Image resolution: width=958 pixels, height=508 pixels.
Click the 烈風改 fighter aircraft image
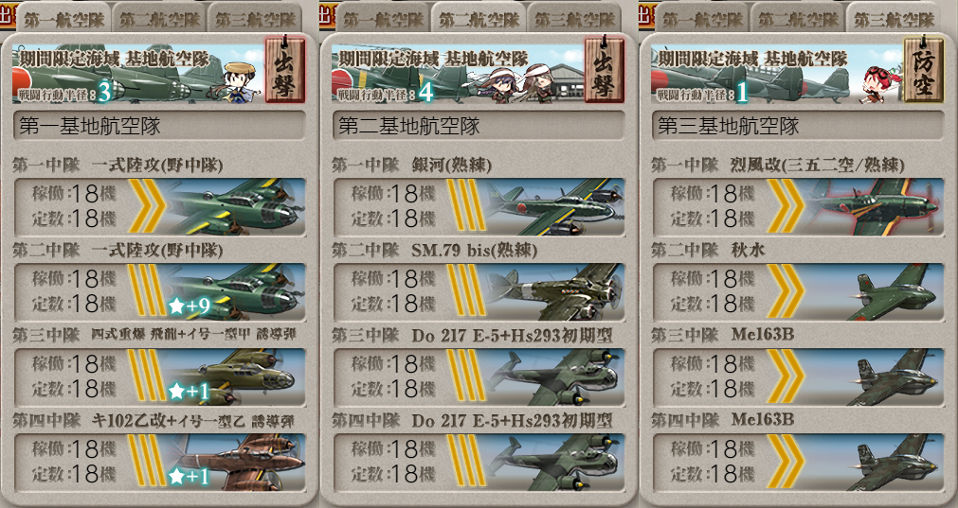874,207
